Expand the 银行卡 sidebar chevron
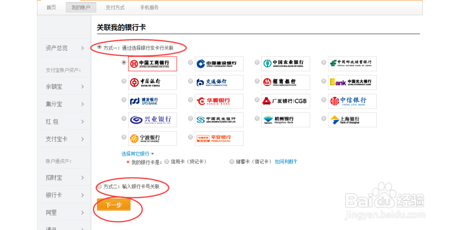This screenshot has width=450, height=230. (x=83, y=195)
